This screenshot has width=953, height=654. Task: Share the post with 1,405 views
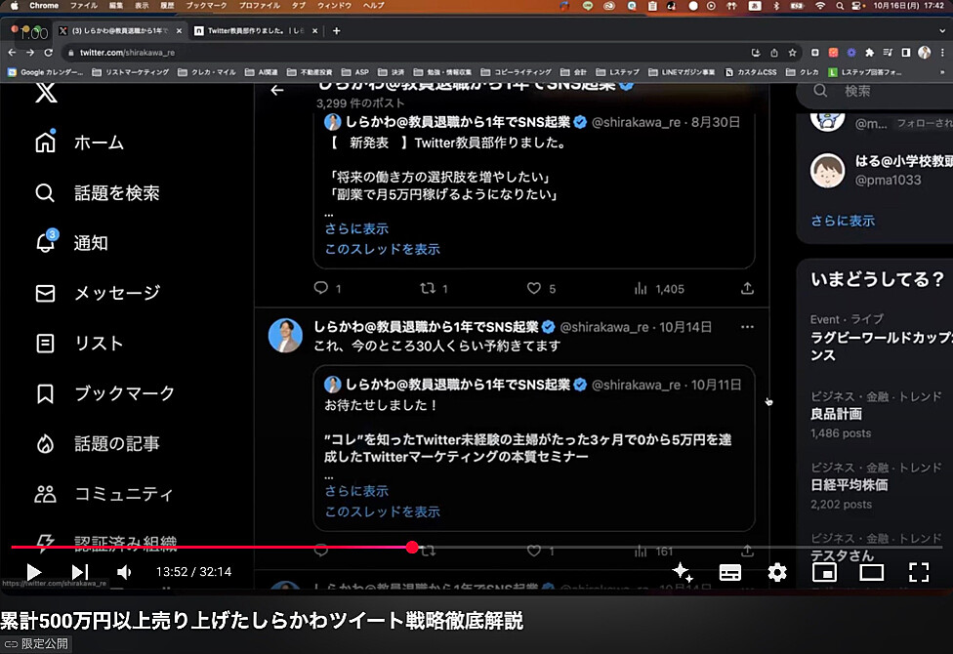point(748,288)
